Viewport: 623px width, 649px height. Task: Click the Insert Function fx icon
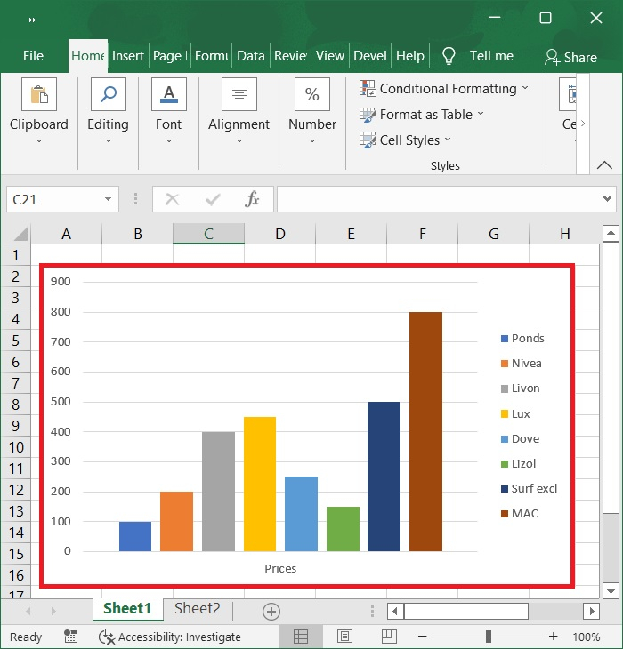(252, 199)
